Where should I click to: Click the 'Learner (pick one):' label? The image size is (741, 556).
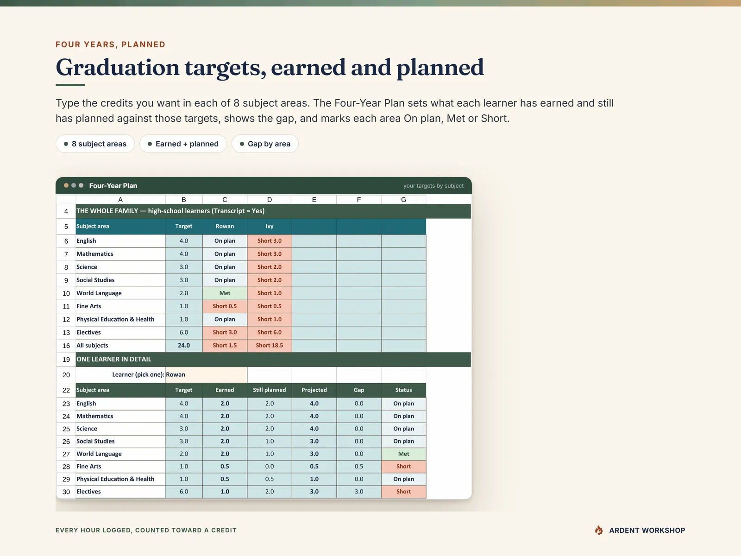pos(138,374)
